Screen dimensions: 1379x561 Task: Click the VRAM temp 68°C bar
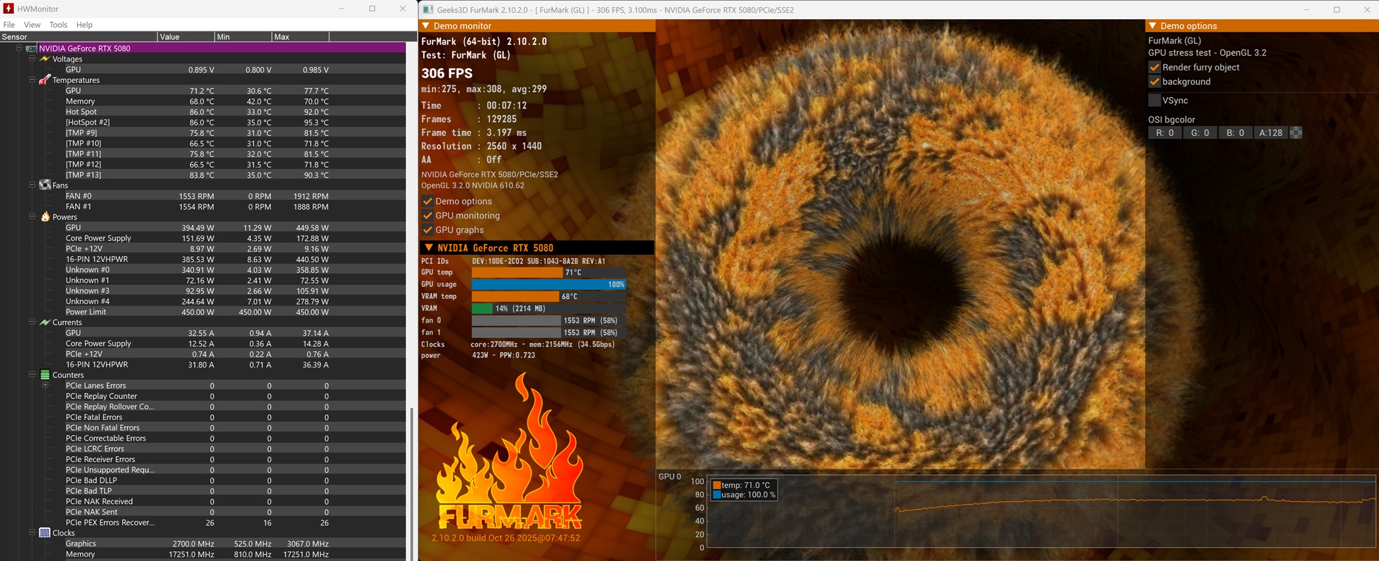coord(548,297)
